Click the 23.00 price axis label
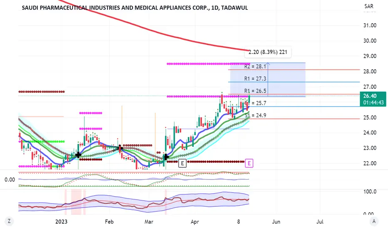The image size is (388, 228). pos(370,148)
